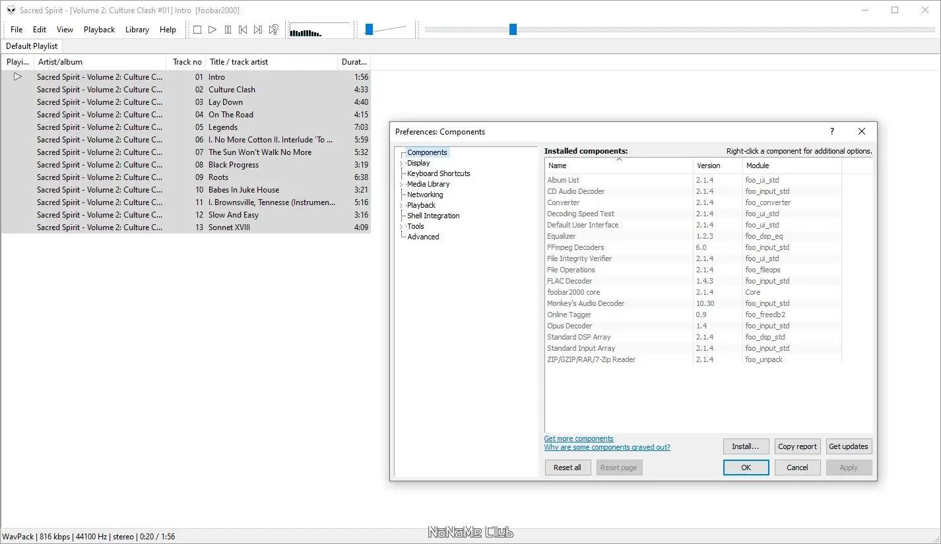Click the Get updates button

tap(849, 446)
